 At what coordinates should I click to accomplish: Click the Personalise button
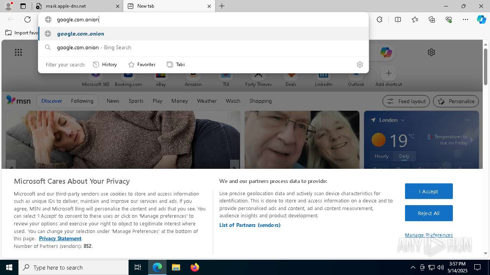pyautogui.click(x=456, y=101)
